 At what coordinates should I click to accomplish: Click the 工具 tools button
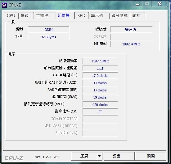[x=84, y=156]
